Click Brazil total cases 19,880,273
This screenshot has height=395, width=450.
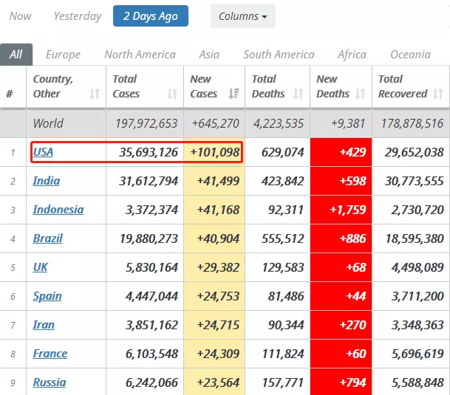point(149,238)
